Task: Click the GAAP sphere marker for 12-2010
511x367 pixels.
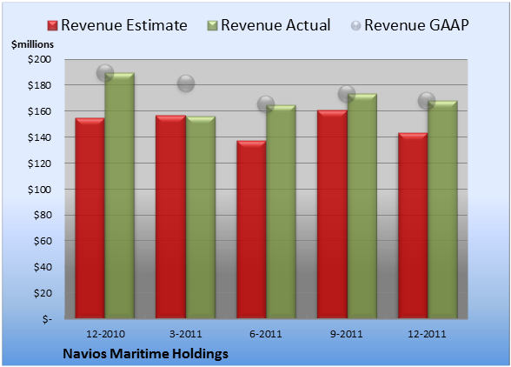Action: pyautogui.click(x=105, y=73)
